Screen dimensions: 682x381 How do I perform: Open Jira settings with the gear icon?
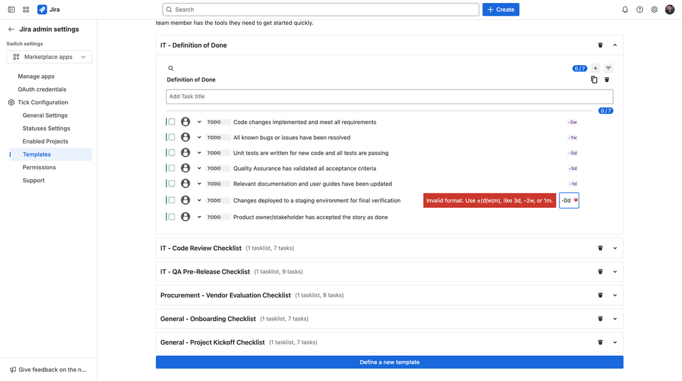coord(654,9)
